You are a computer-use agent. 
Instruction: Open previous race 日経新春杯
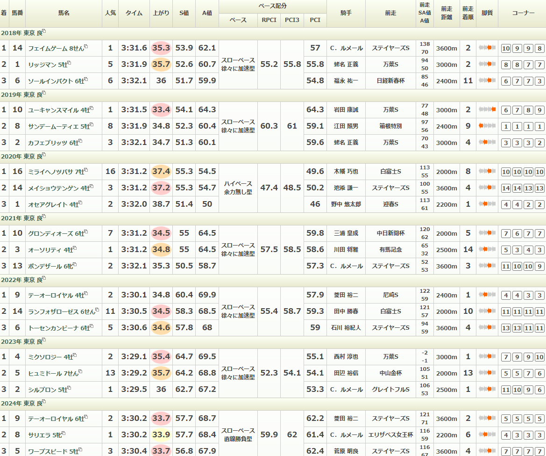[390, 81]
